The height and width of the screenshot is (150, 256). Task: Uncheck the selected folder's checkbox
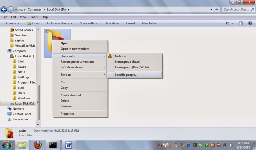47,31
